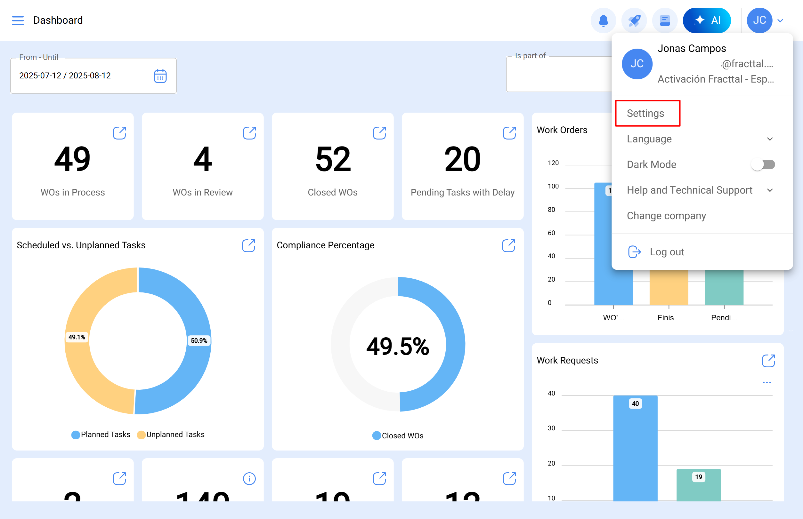Open the AI assistant button

pos(707,20)
